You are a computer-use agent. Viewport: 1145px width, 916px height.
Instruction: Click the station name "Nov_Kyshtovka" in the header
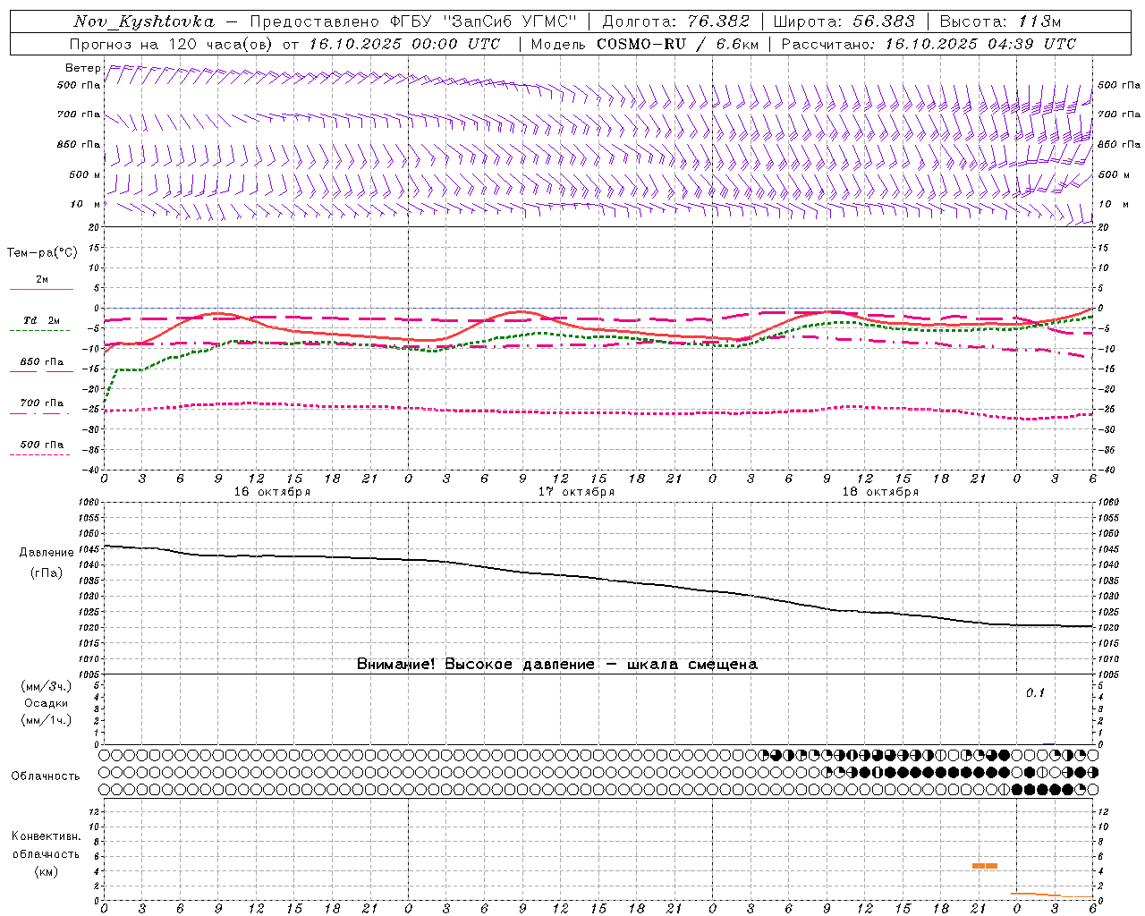(x=144, y=21)
